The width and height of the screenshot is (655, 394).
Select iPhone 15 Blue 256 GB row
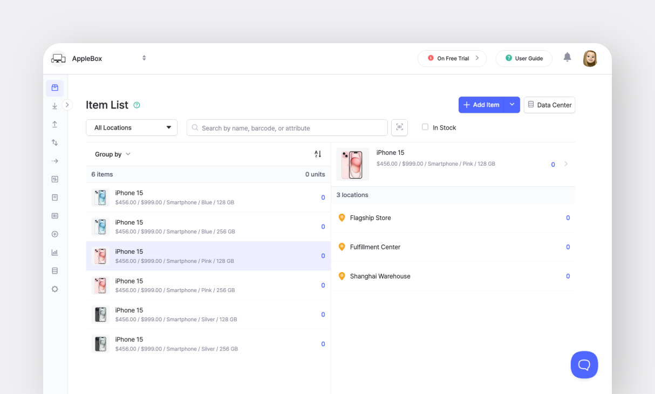[x=208, y=227]
